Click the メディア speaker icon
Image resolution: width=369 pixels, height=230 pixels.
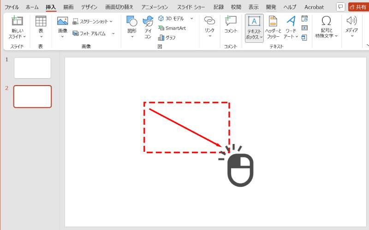click(352, 21)
